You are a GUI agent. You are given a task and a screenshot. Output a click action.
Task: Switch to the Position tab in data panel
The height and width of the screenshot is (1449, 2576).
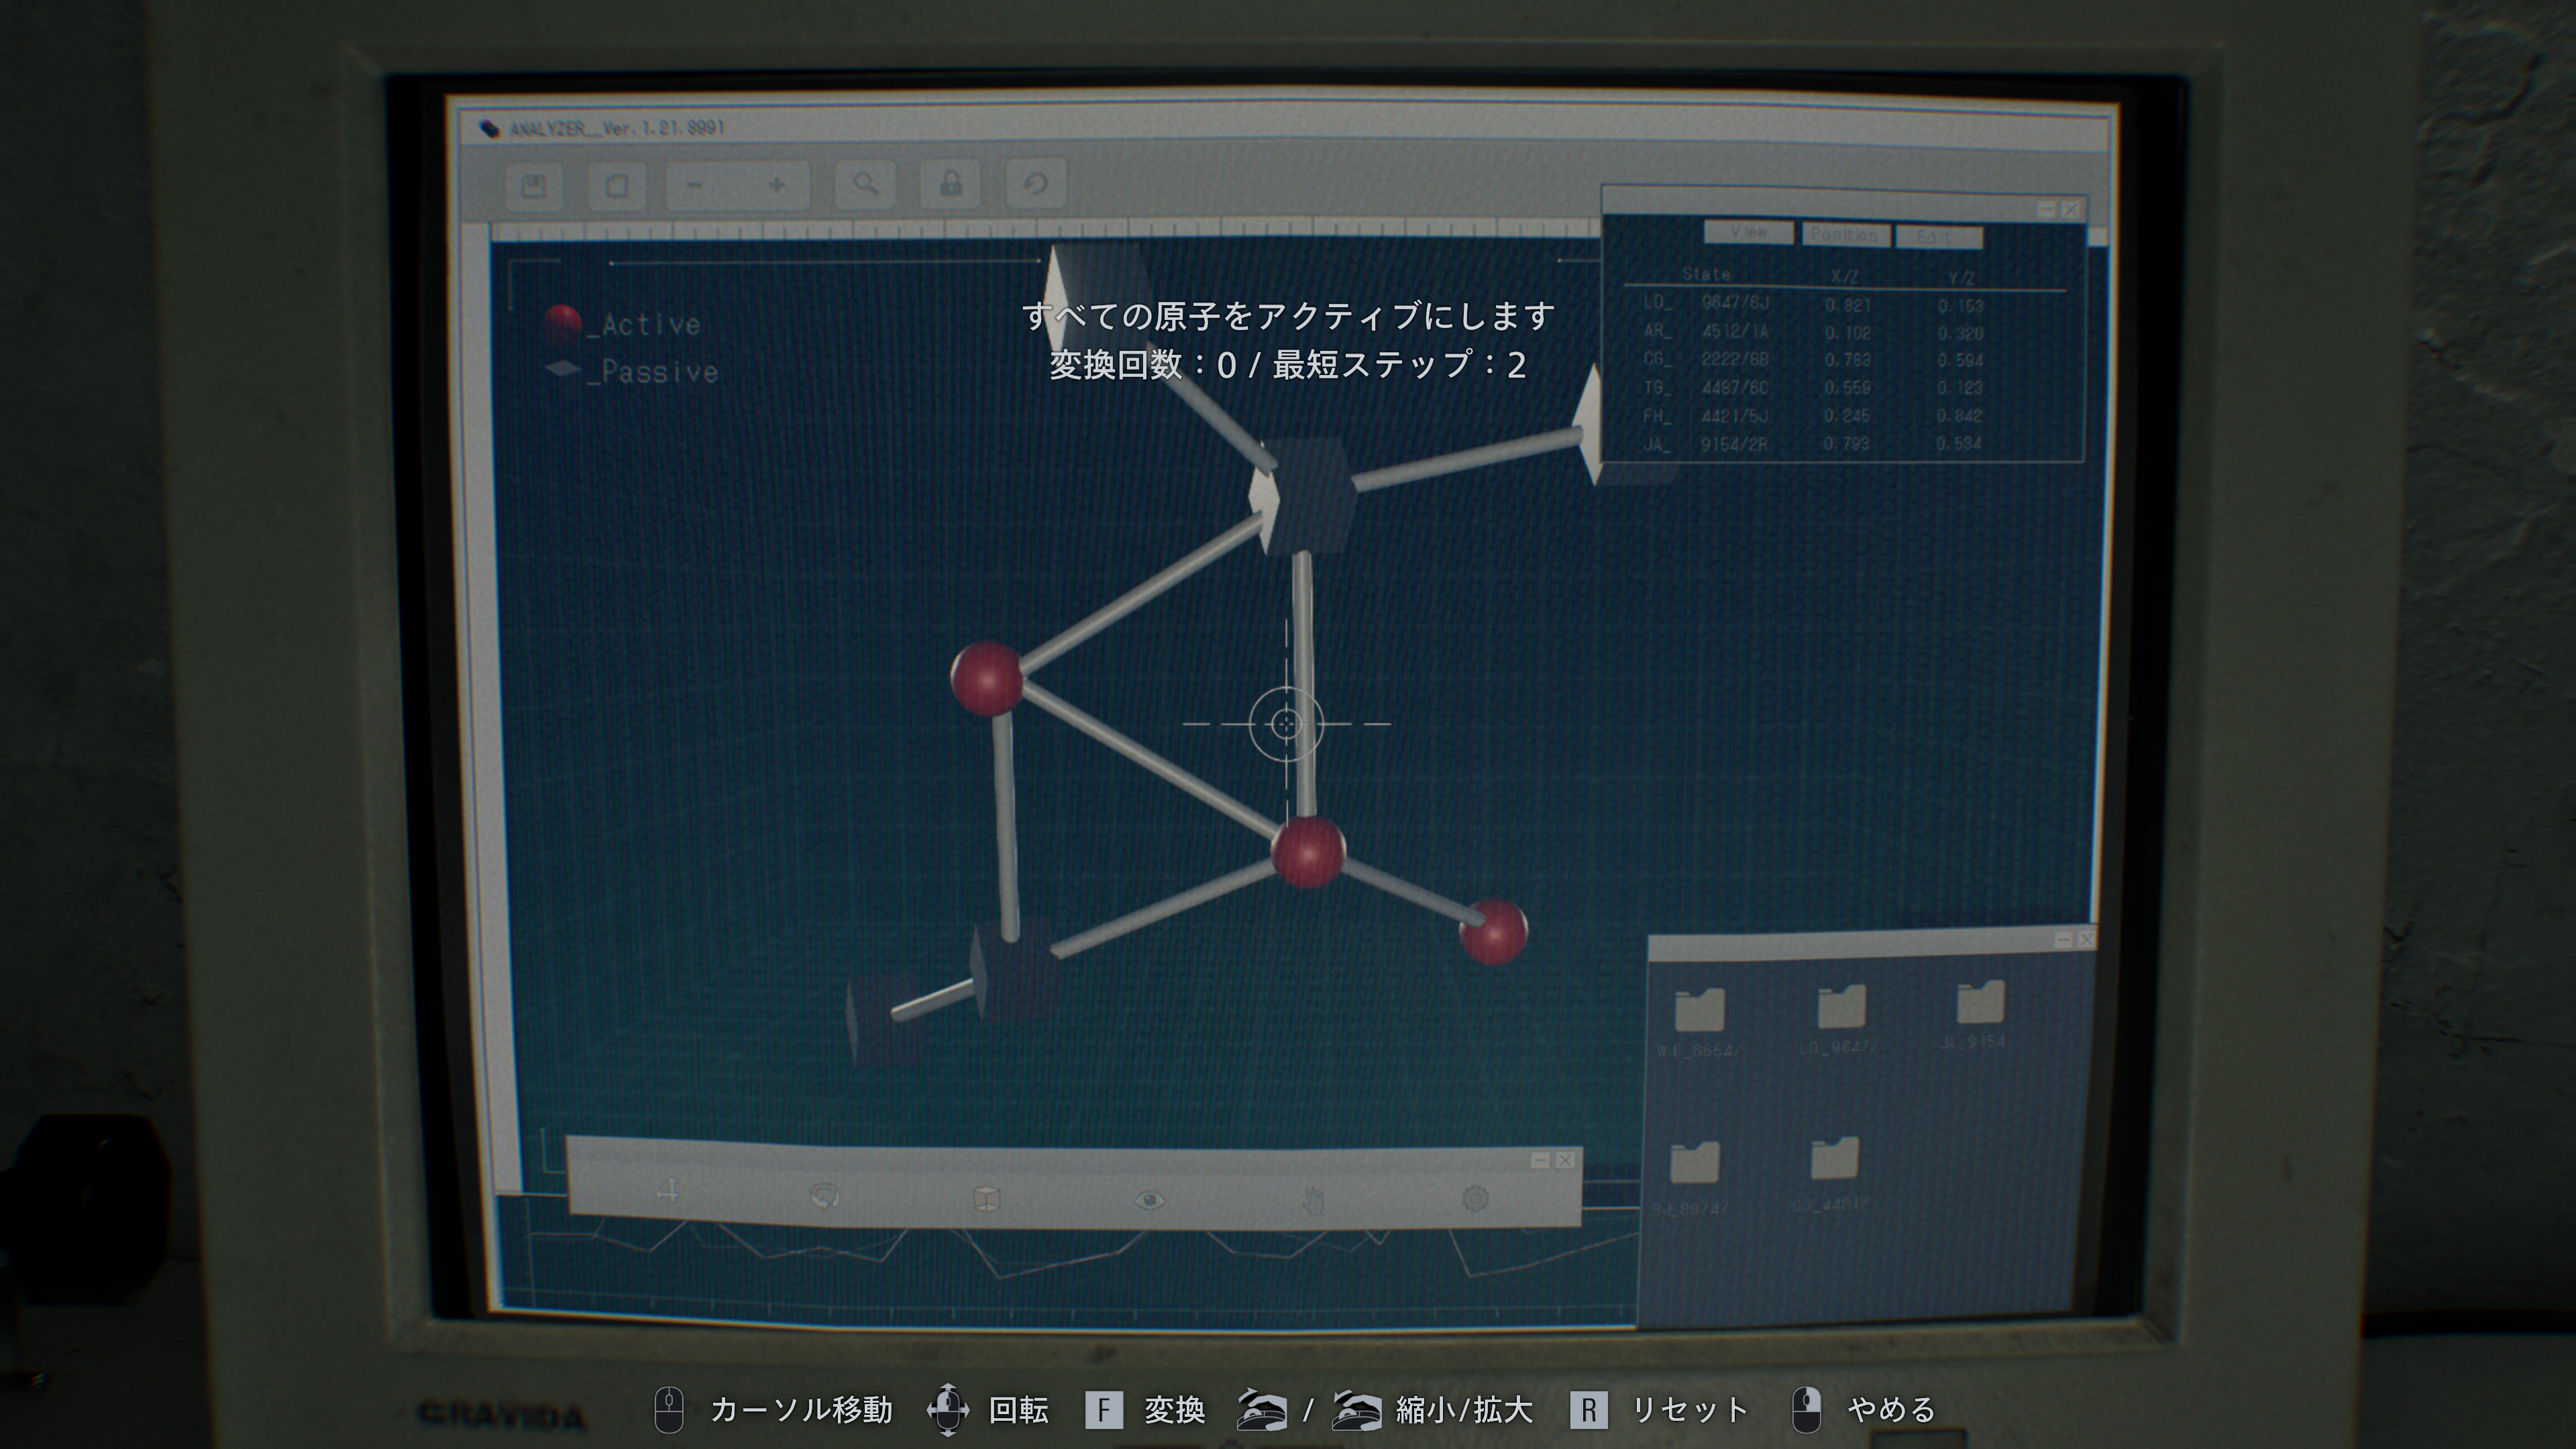tap(1845, 234)
